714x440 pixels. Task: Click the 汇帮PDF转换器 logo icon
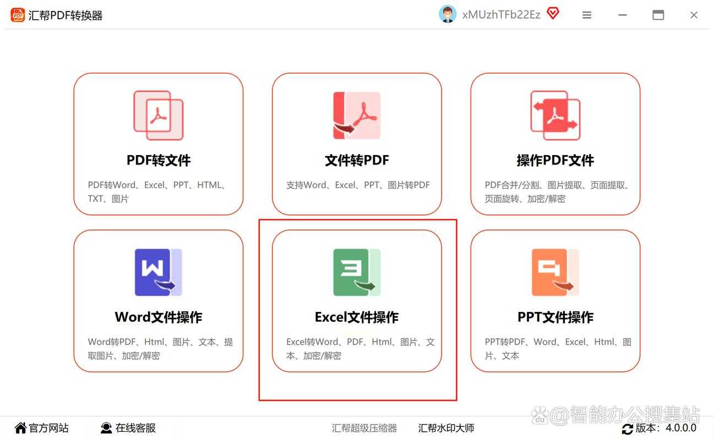click(17, 14)
